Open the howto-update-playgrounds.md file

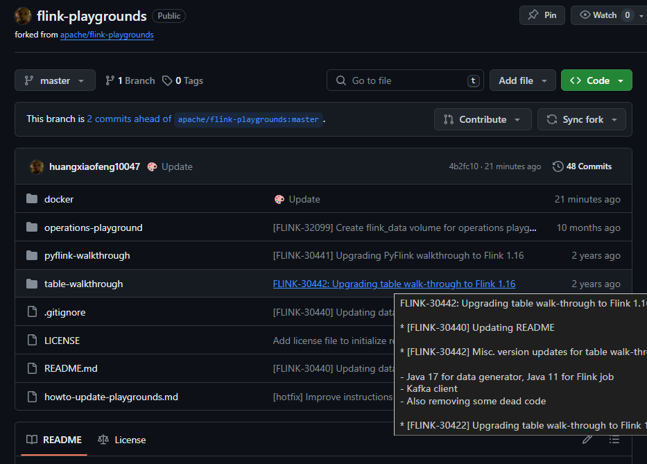click(112, 397)
